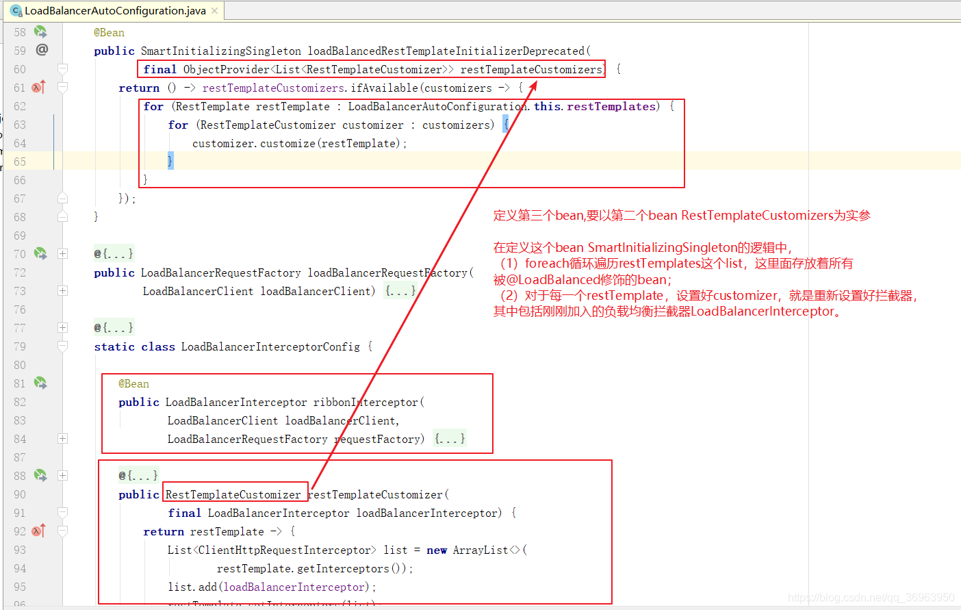Click the 'static' keyword on line 79
The height and width of the screenshot is (610, 961).
(114, 346)
